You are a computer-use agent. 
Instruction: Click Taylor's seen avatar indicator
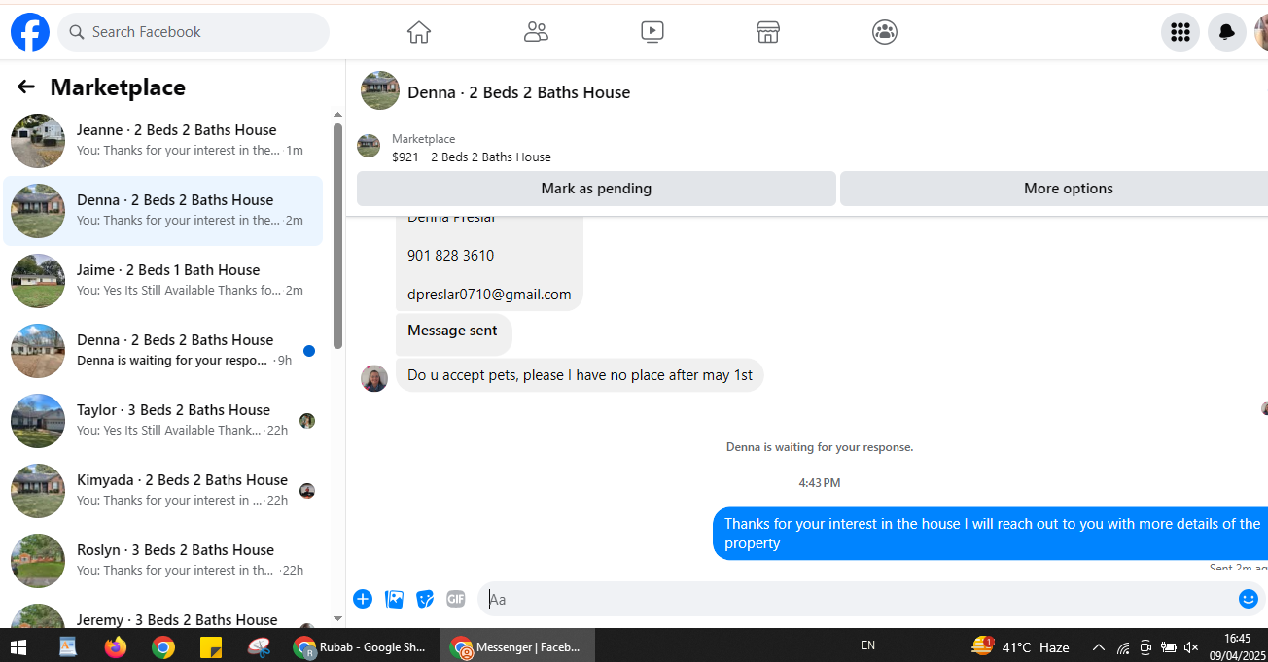pyautogui.click(x=307, y=421)
